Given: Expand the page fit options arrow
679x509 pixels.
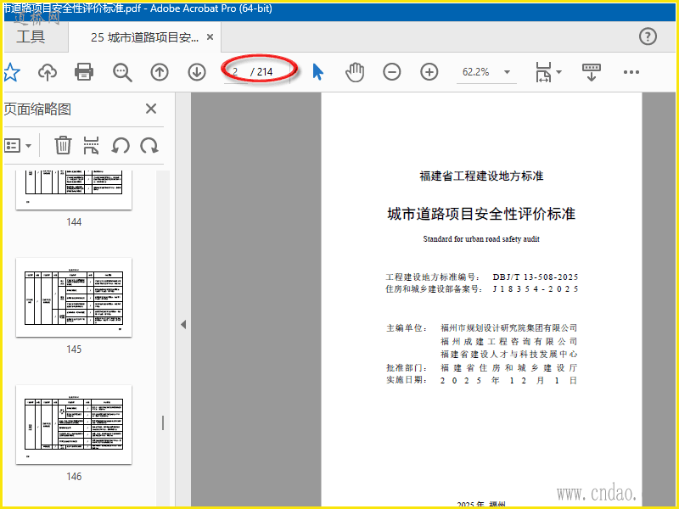Looking at the screenshot, I should (x=559, y=72).
